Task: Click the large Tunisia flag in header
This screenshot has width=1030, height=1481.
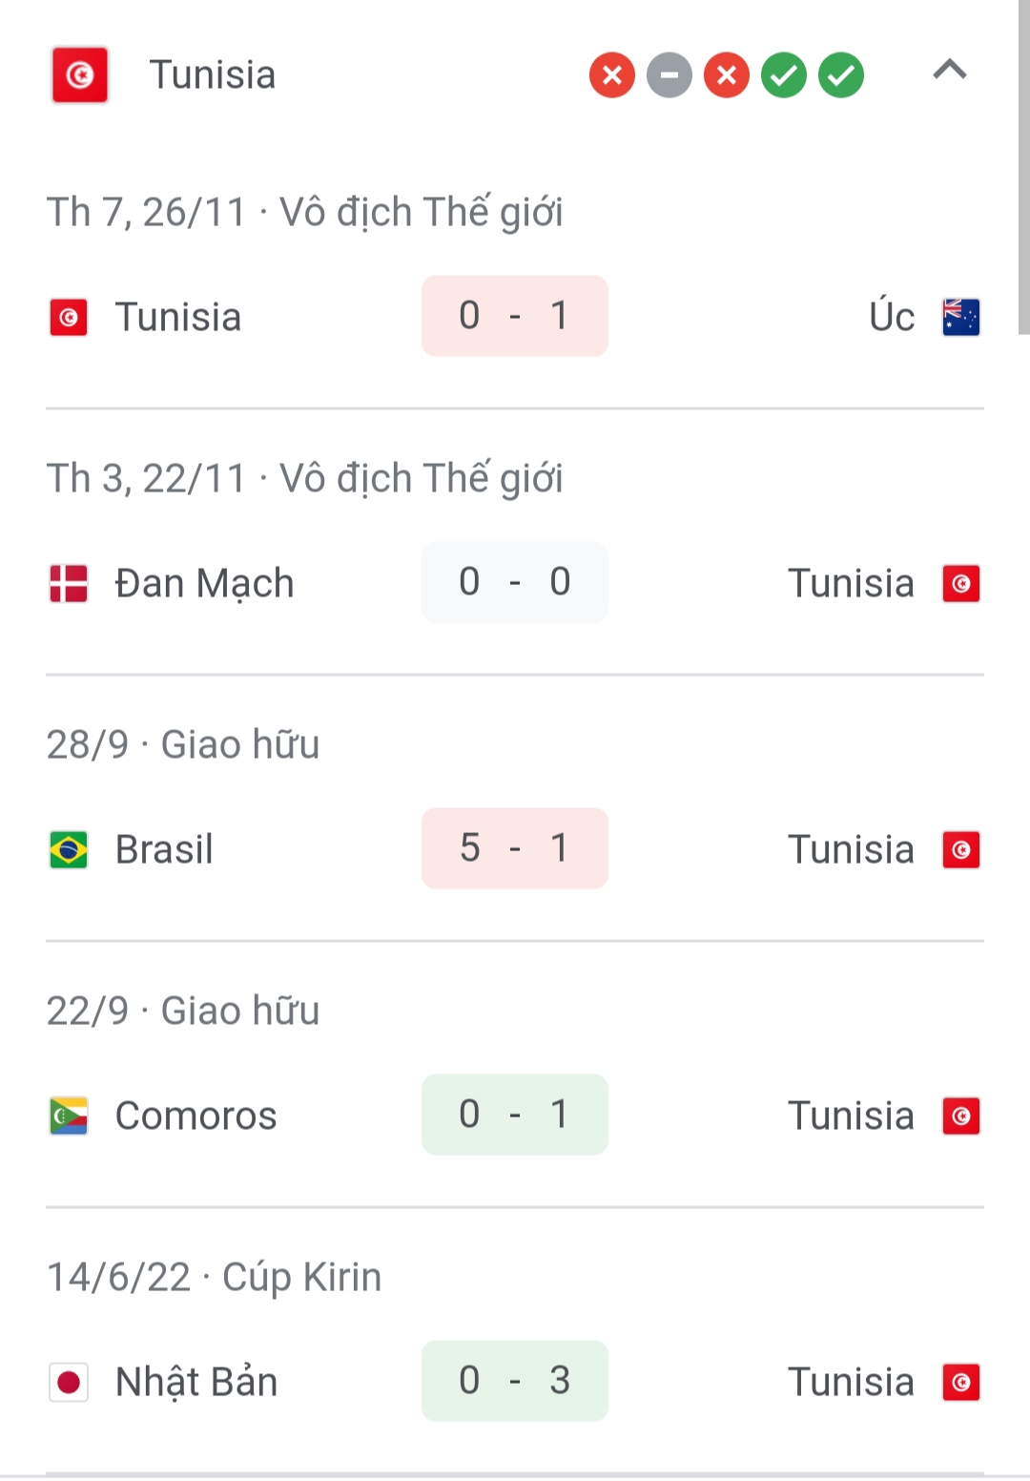Action: point(80,74)
